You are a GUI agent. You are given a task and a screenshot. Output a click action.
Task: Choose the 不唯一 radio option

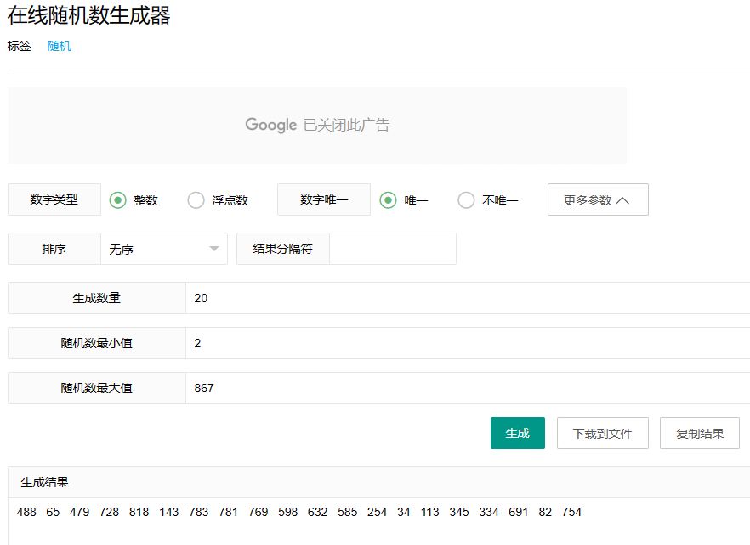[x=466, y=200]
